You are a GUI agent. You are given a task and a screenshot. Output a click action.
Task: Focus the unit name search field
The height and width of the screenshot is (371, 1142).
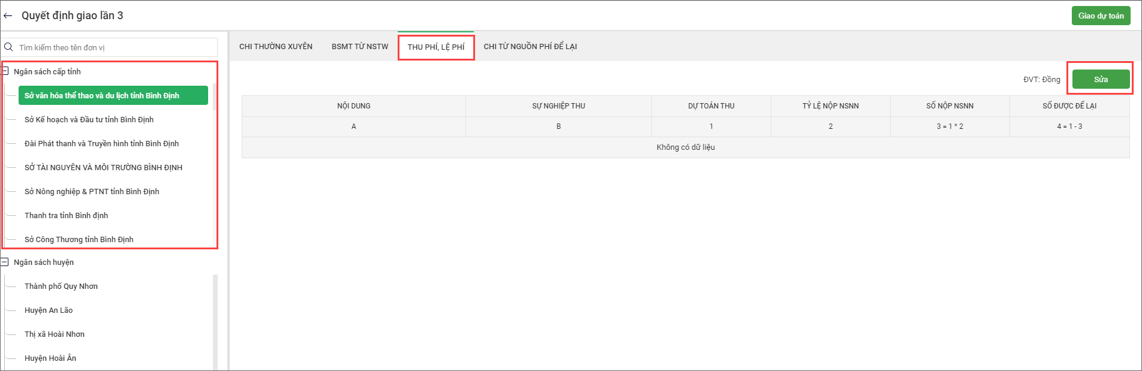(x=117, y=47)
